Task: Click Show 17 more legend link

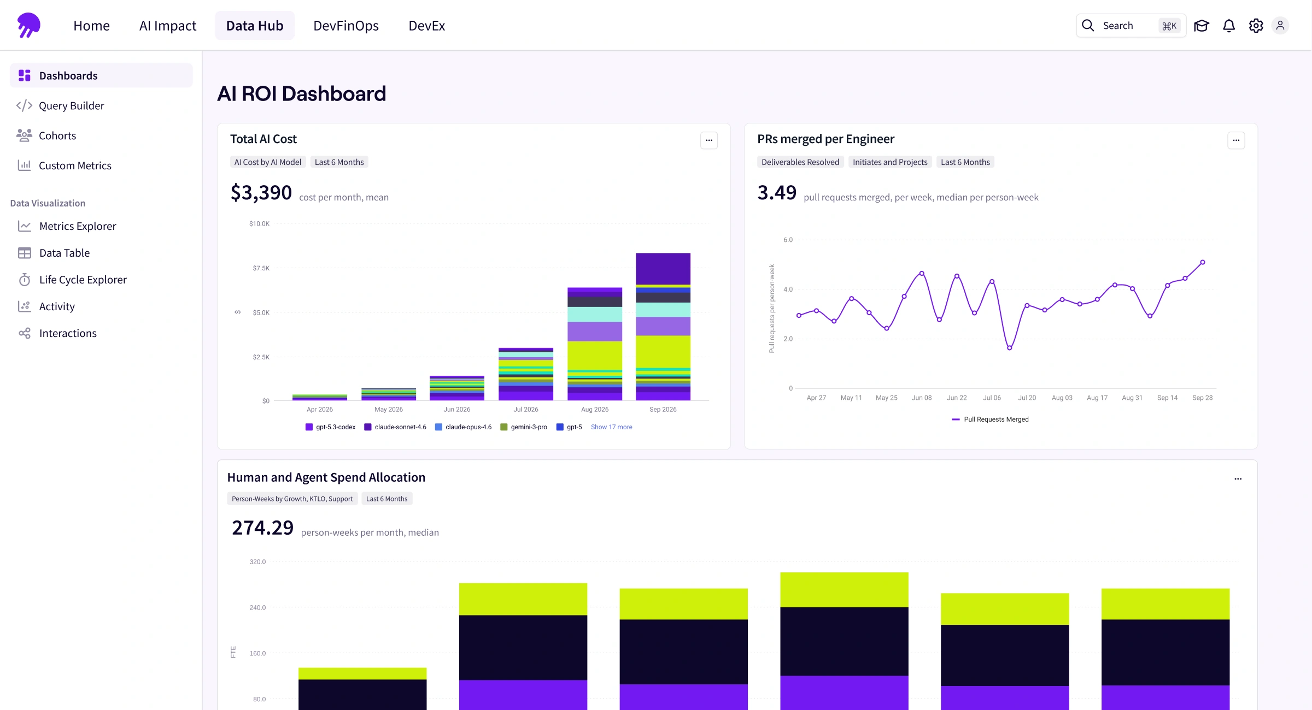Action: point(611,427)
